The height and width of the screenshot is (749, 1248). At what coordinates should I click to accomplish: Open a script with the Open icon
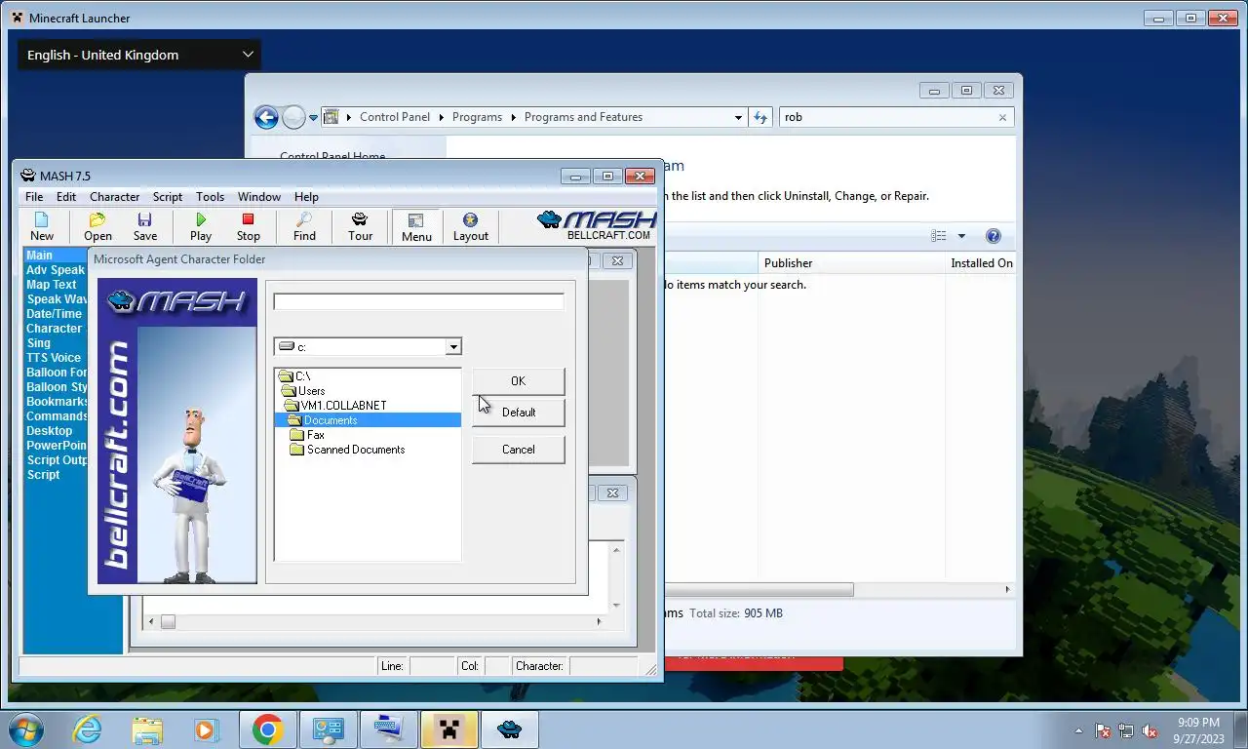click(97, 226)
